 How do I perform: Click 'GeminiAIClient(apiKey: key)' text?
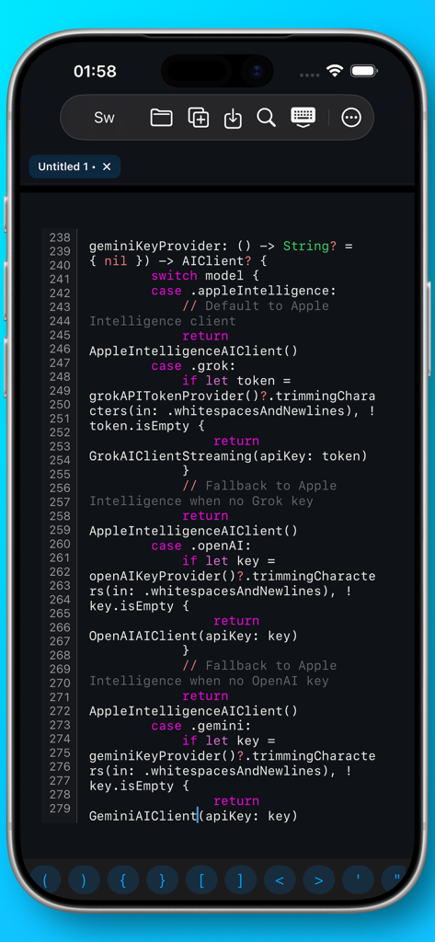[193, 816]
